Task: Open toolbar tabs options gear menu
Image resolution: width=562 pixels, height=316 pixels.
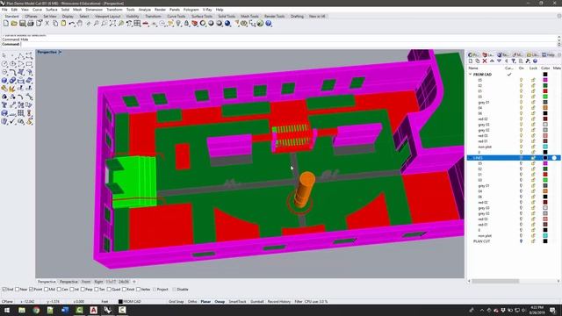Action: point(558,16)
